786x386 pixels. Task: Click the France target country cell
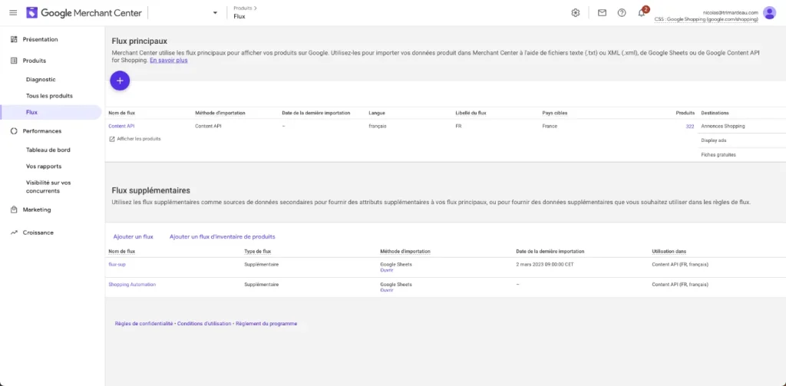(550, 127)
